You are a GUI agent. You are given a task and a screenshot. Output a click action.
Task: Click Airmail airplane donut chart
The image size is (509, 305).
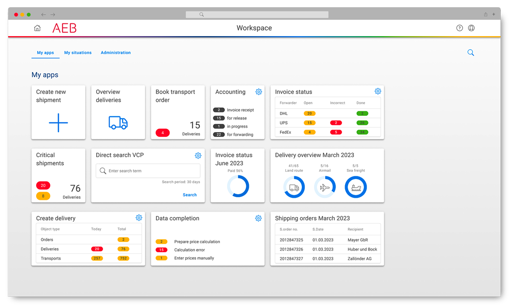[x=325, y=187]
